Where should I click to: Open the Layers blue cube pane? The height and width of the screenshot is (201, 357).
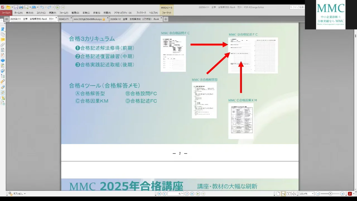(3, 60)
